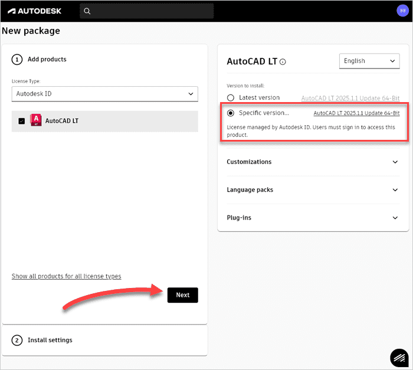Open the user profile avatar
Image resolution: width=413 pixels, height=370 pixels.
point(402,11)
